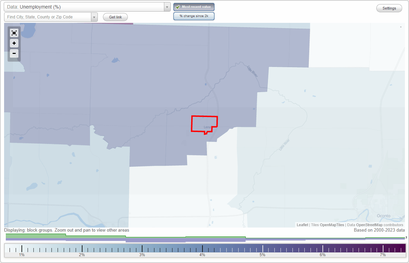Zoom out using the minus icon

tap(14, 54)
